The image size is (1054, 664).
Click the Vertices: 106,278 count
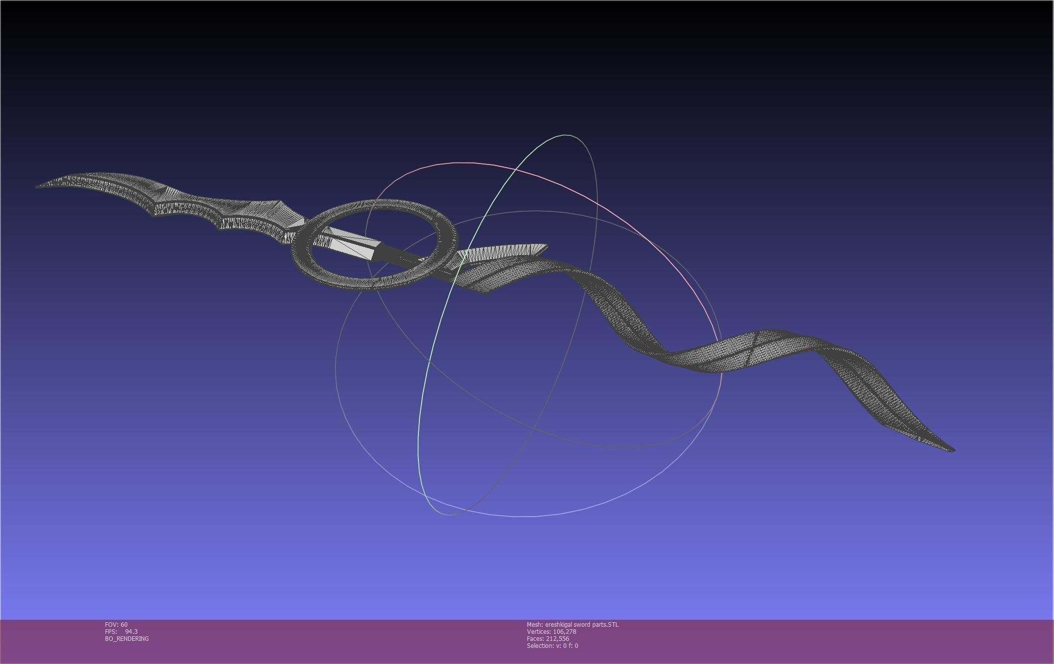pos(552,631)
